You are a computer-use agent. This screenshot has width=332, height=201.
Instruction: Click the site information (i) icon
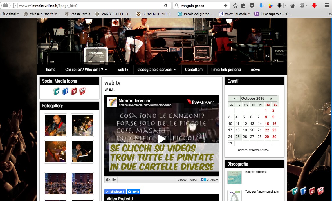[14, 6]
